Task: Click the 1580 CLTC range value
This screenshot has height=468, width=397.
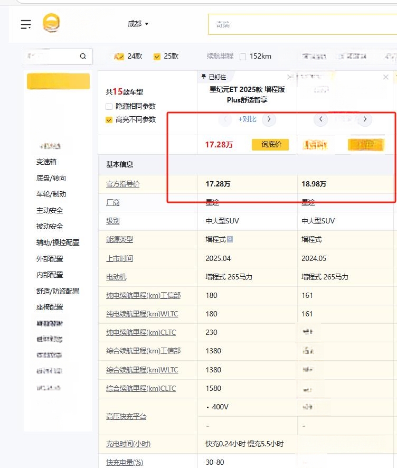Action: (x=213, y=389)
